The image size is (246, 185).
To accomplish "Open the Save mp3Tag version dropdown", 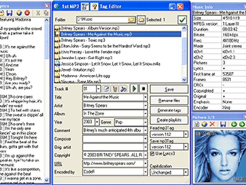I will click(x=186, y=147).
